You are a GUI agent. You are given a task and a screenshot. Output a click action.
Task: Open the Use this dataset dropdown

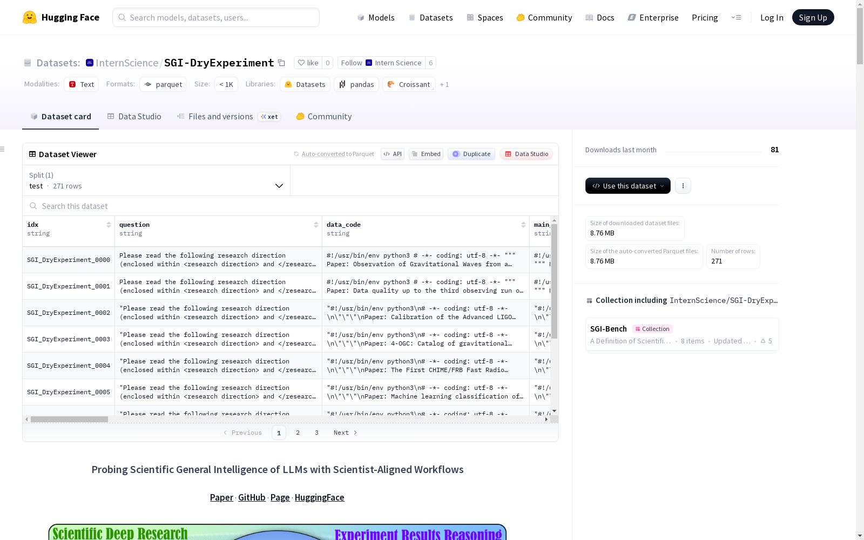coord(628,186)
